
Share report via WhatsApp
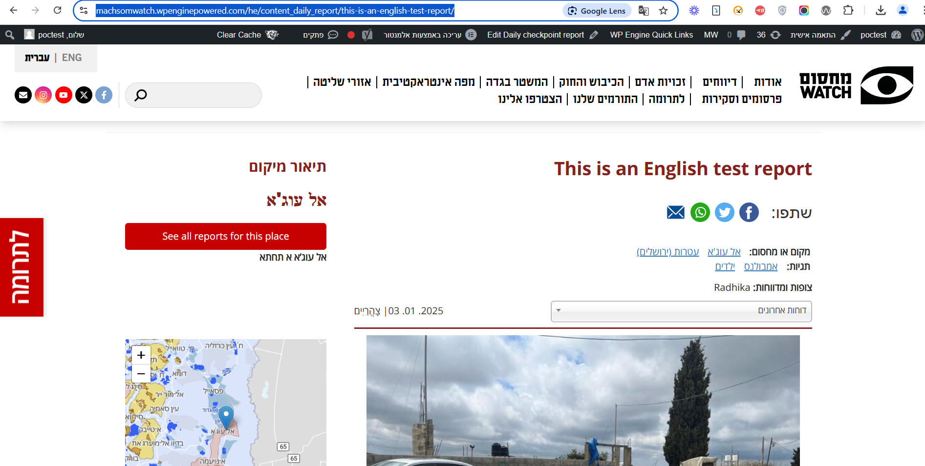point(700,212)
